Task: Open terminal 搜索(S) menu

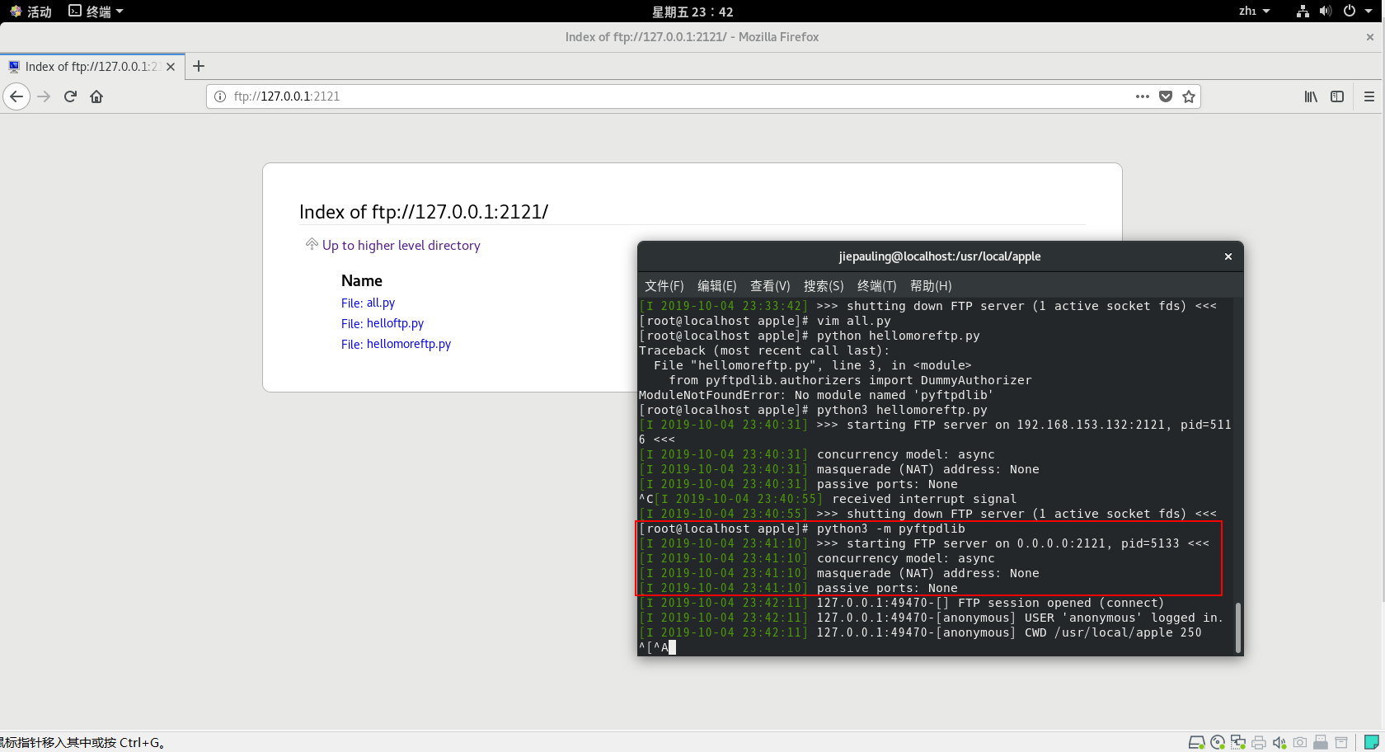Action: 824,286
